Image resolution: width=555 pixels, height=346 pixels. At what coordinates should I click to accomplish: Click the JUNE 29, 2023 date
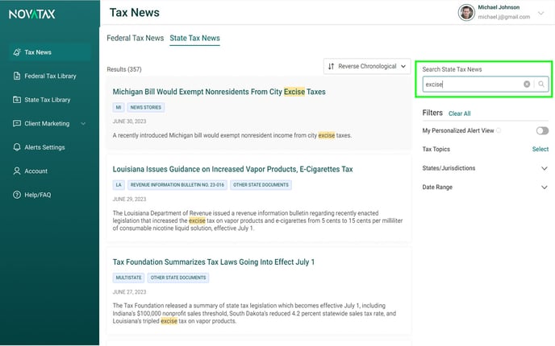click(129, 199)
